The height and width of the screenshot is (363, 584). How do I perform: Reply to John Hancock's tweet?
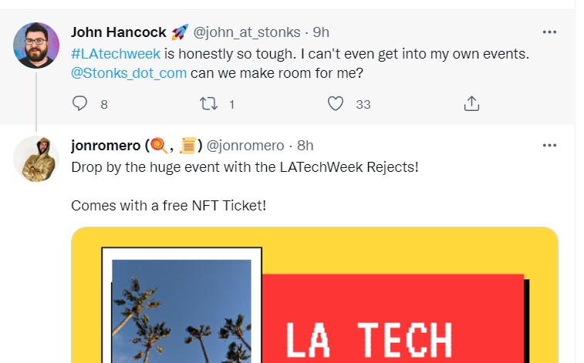(x=80, y=103)
